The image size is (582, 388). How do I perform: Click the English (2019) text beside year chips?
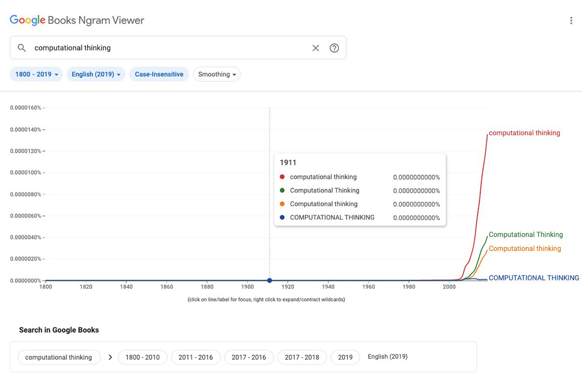[388, 356]
